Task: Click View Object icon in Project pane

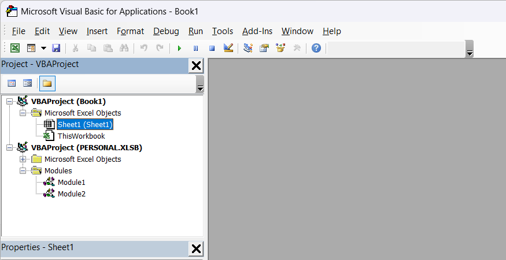Action: (27, 84)
